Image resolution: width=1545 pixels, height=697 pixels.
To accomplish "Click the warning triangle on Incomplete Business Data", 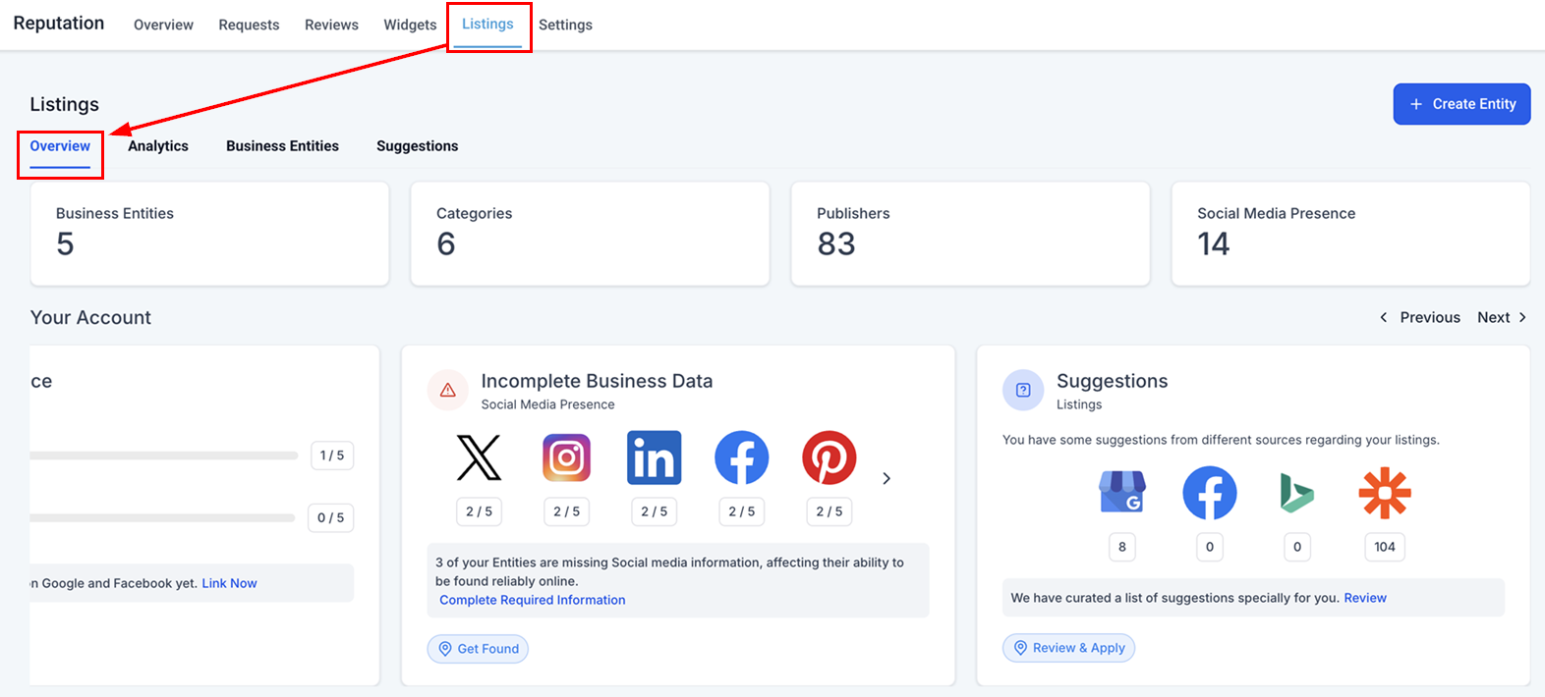I will coord(448,390).
